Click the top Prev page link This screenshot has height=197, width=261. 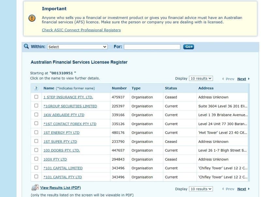(230, 79)
